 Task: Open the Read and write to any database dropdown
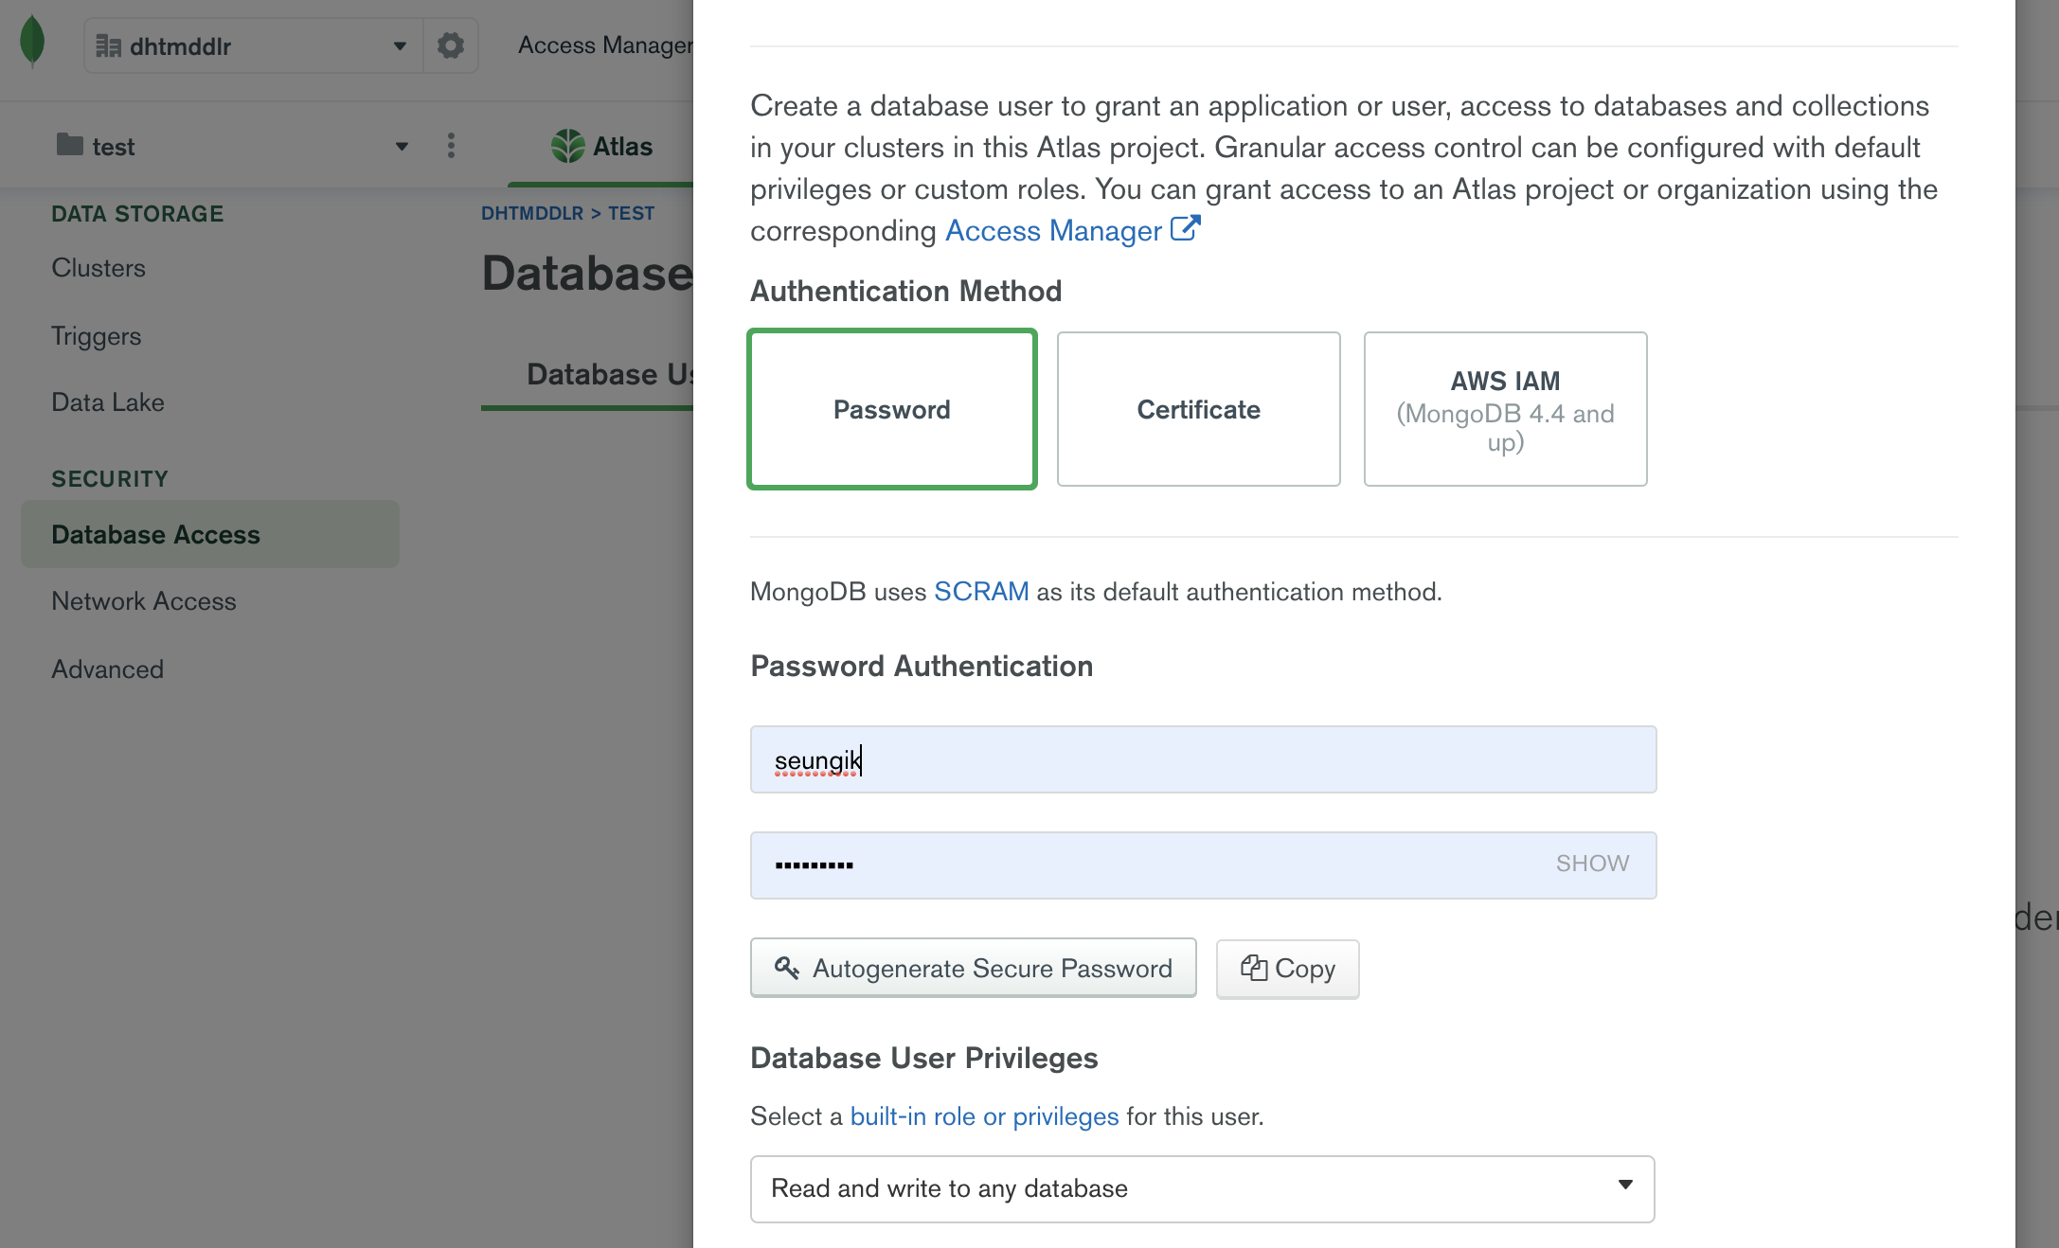tap(1202, 1188)
